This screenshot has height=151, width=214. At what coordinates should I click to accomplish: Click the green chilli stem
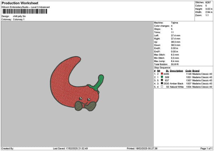(x=99, y=82)
